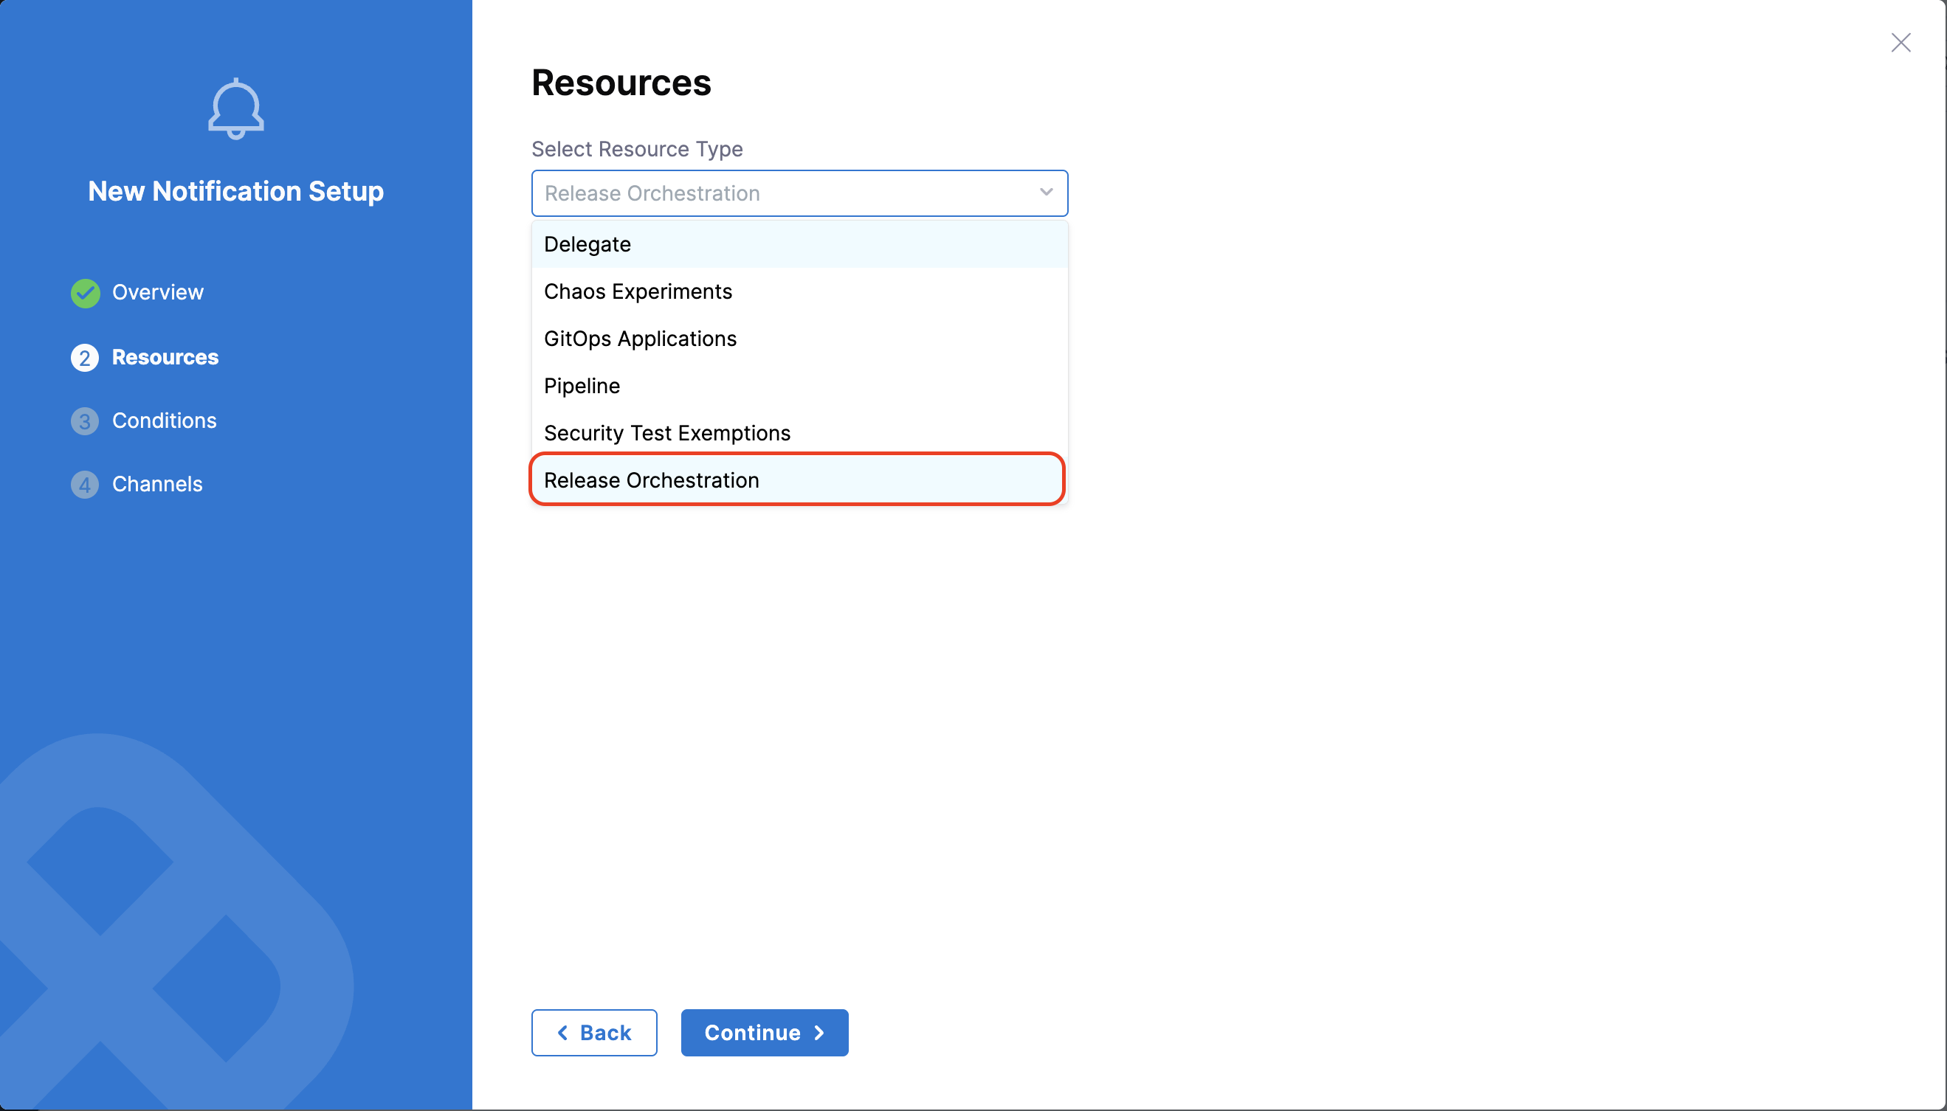Click the step 4 Channels number icon

tap(85, 485)
